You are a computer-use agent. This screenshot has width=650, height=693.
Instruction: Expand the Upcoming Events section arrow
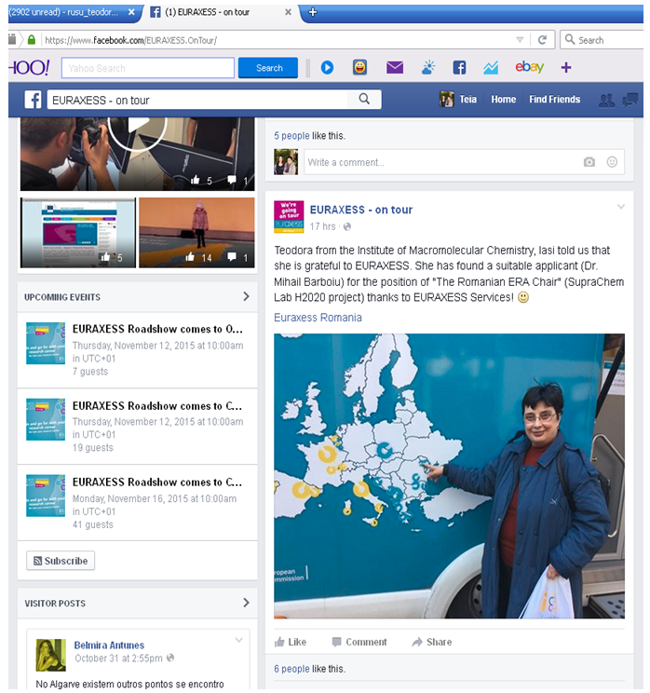click(x=246, y=296)
